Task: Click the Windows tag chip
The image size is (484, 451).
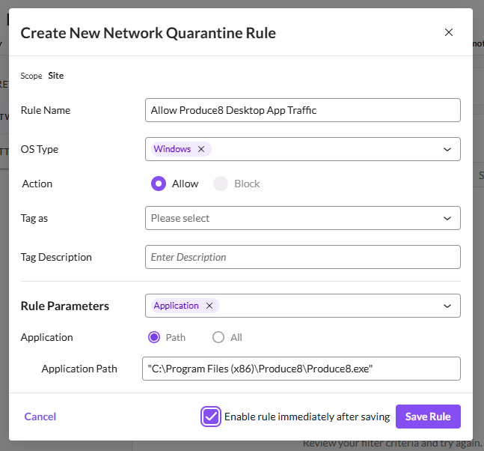Action: tap(172, 149)
